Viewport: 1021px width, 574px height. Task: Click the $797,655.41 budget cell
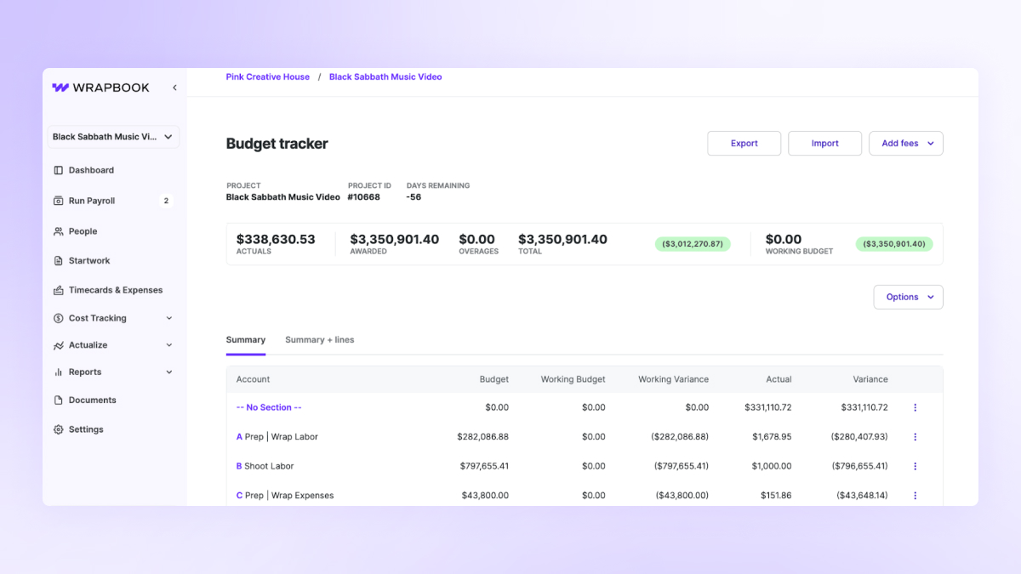click(x=483, y=466)
